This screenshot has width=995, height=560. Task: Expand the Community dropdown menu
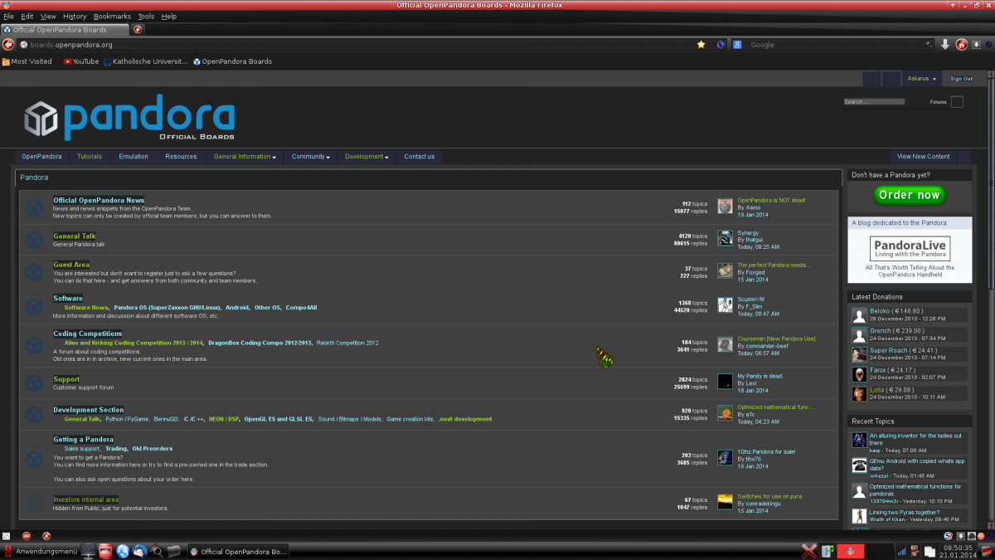click(x=311, y=156)
